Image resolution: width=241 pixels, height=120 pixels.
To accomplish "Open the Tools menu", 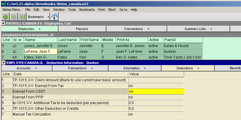I will tap(72, 10).
